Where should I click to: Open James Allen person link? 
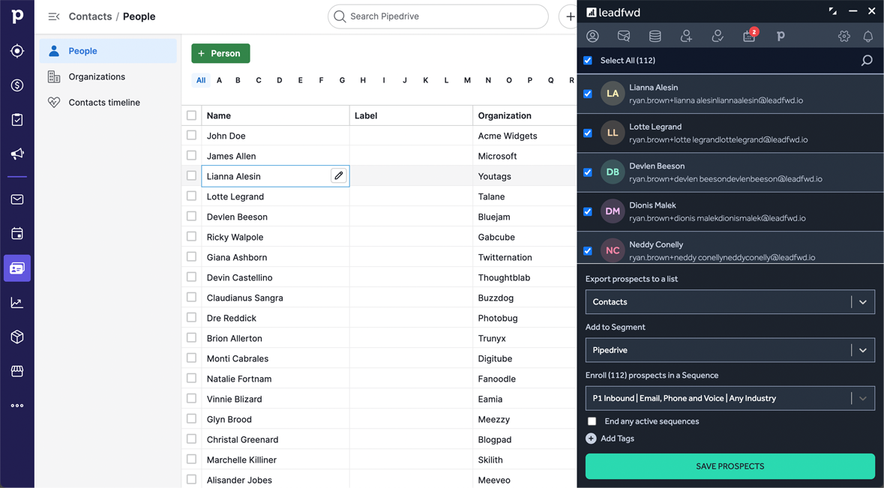(231, 156)
